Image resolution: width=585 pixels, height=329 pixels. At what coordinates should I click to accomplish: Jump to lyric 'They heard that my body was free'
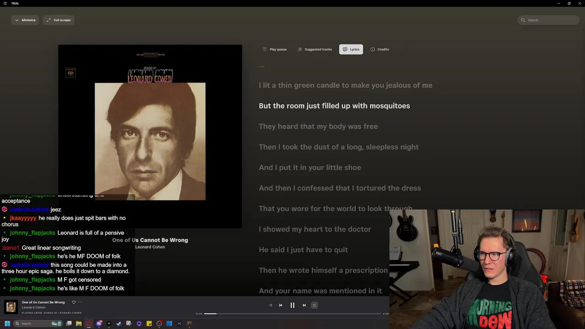coord(318,126)
